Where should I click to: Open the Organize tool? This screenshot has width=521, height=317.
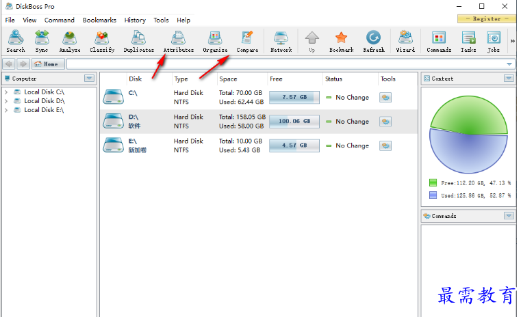click(x=215, y=41)
